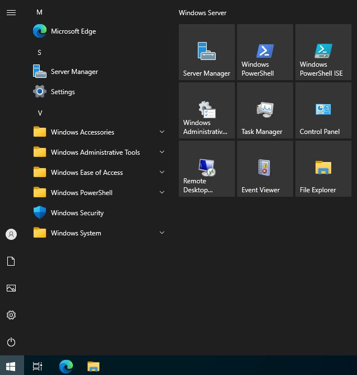The width and height of the screenshot is (357, 375).
Task: Open the Windows Administrative Tools tile
Action: [x=207, y=110]
